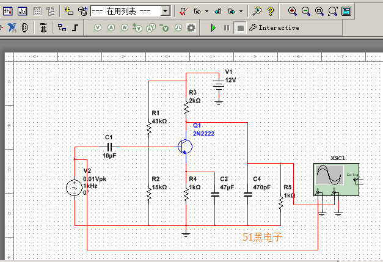Open the Grapher view icon
Screen dimensions: 383x262
22,11
